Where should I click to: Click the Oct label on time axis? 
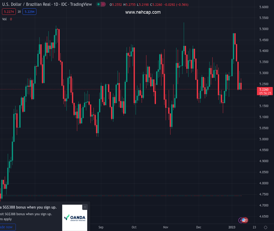tap(134, 228)
